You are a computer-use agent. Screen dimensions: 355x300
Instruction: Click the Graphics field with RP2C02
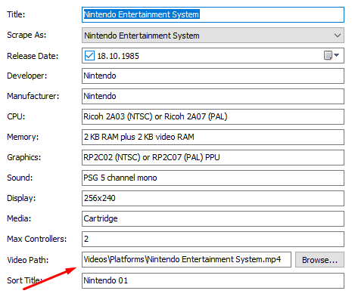(x=213, y=157)
